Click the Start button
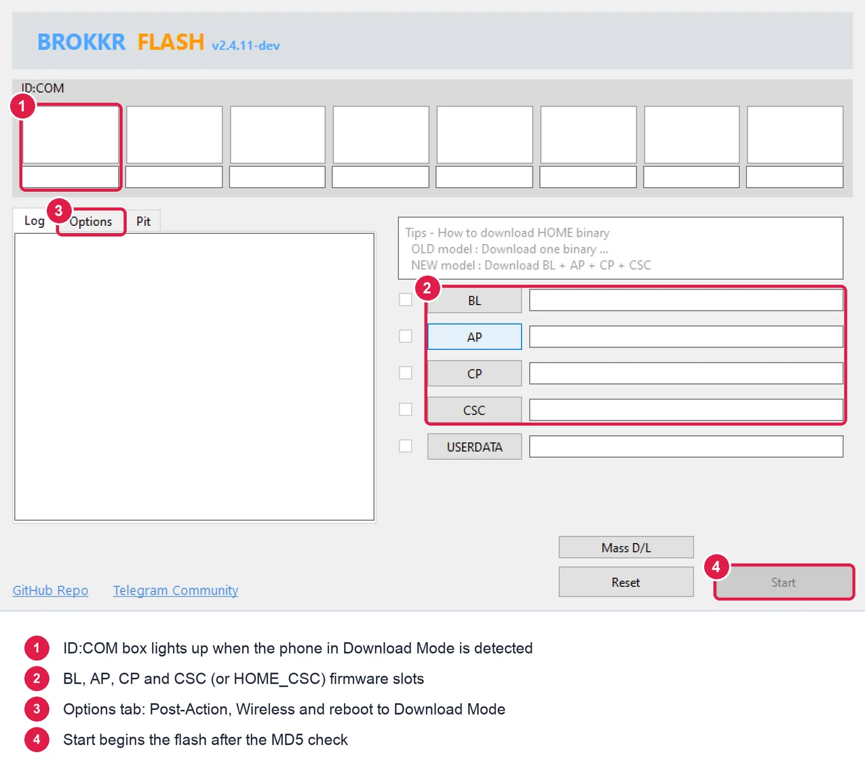This screenshot has height=777, width=865. coord(784,582)
